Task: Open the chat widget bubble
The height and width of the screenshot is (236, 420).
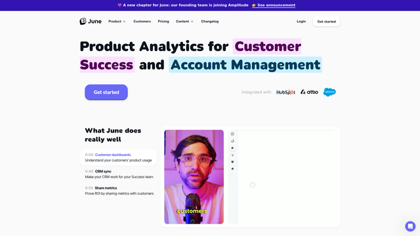Action: click(x=410, y=226)
